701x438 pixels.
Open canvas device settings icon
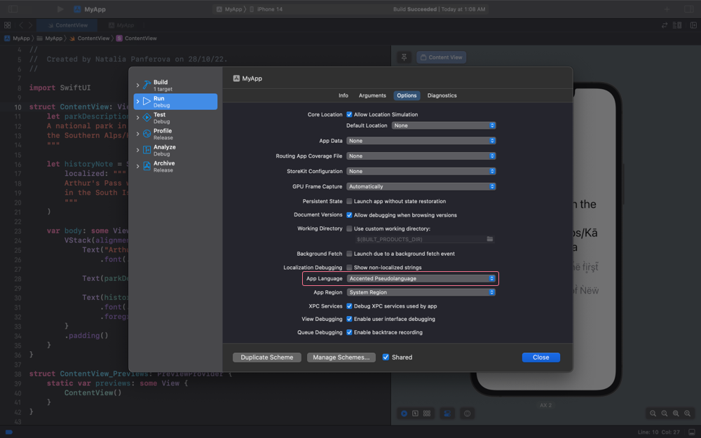447,413
